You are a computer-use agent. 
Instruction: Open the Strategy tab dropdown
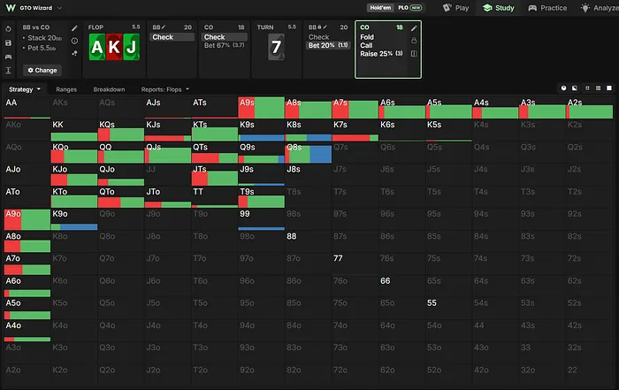(25, 89)
